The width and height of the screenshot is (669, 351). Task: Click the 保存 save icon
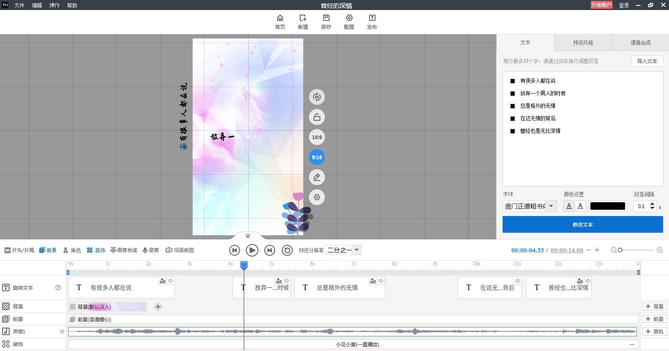[x=326, y=18]
